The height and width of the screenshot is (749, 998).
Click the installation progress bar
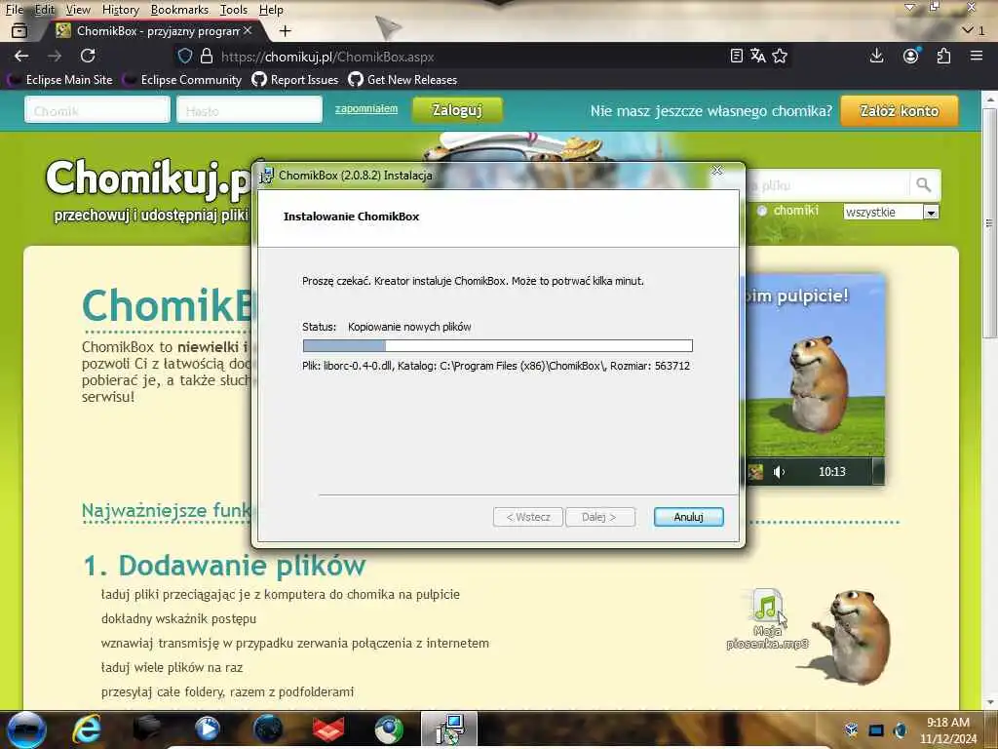pos(498,346)
